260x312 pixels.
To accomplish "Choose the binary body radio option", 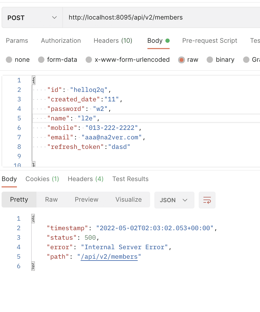I will [x=210, y=60].
